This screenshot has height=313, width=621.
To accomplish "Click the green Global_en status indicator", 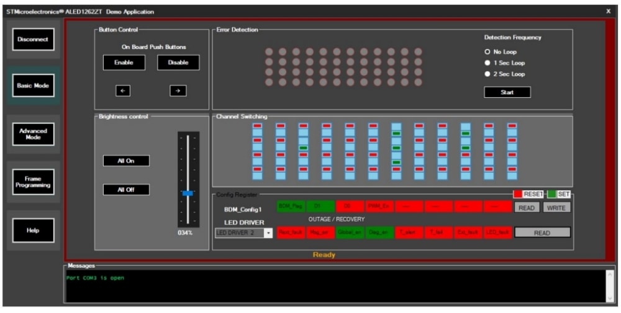I will (350, 232).
